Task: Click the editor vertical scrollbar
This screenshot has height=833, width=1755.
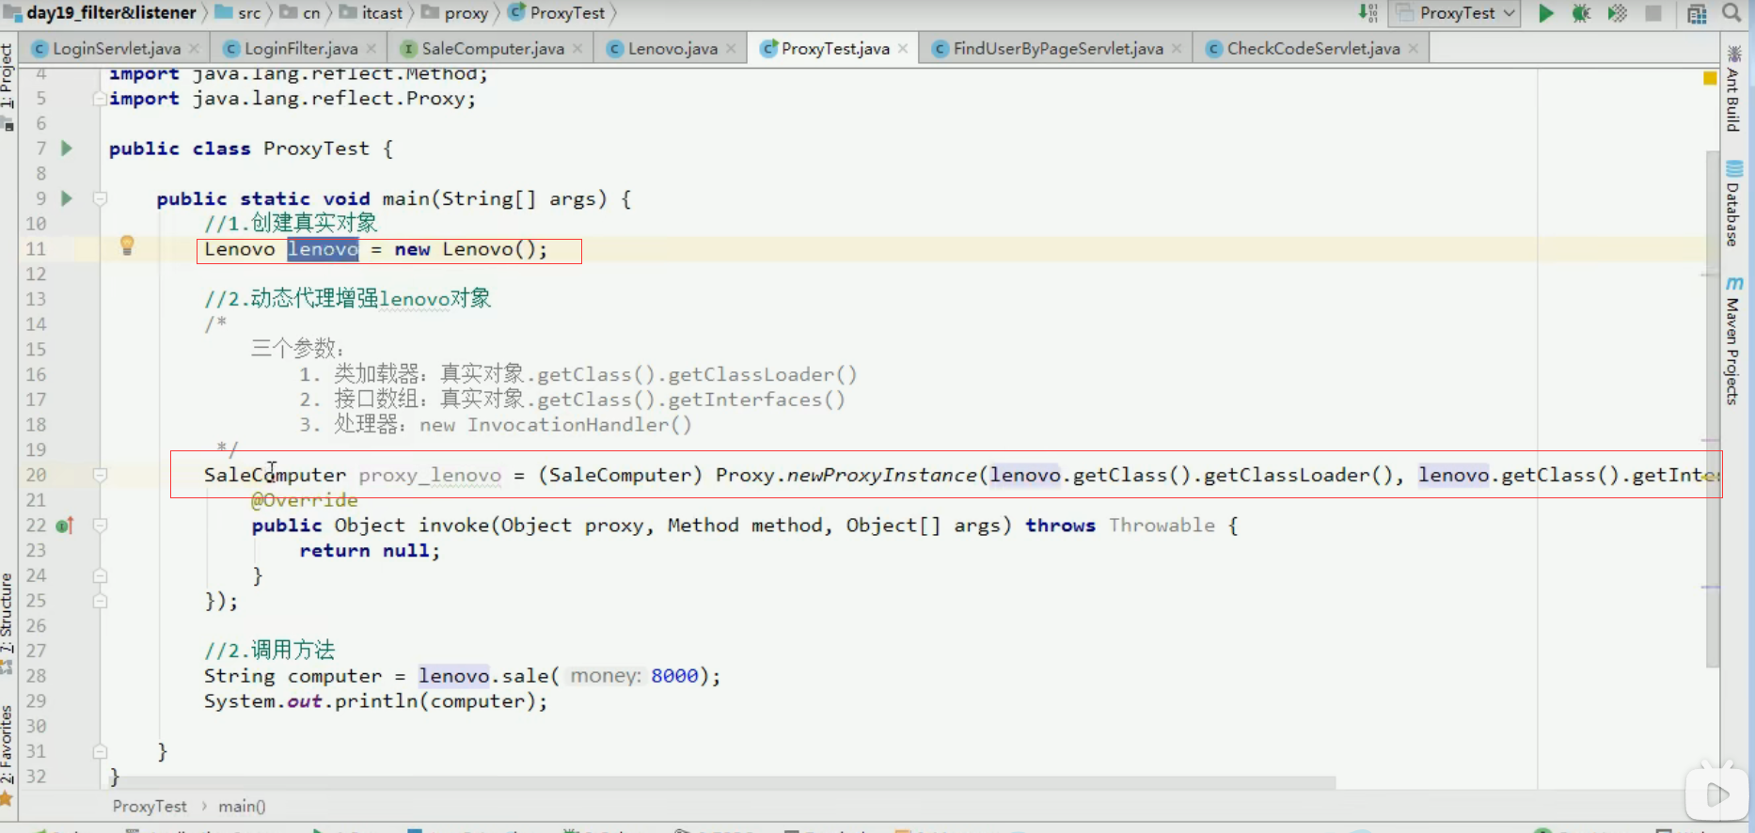Action: click(1713, 409)
